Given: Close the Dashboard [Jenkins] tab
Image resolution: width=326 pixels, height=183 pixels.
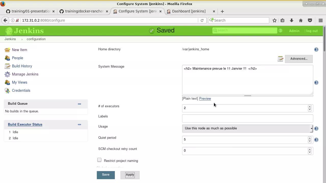Looking at the screenshot, I should pos(214,11).
